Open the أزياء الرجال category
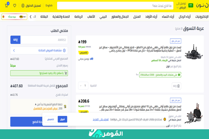 click(x=185, y=17)
